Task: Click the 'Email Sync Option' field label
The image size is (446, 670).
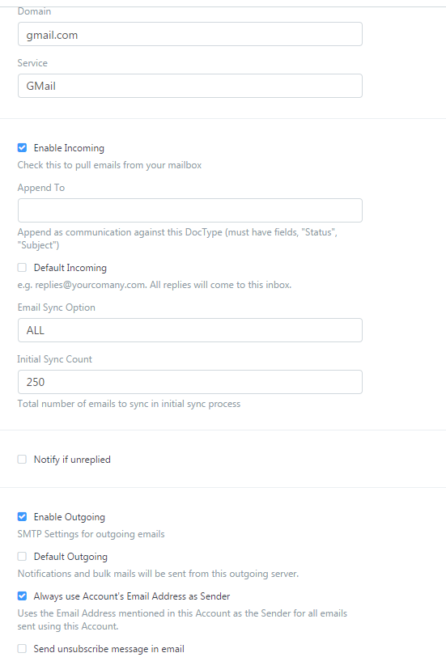Action: [57, 307]
